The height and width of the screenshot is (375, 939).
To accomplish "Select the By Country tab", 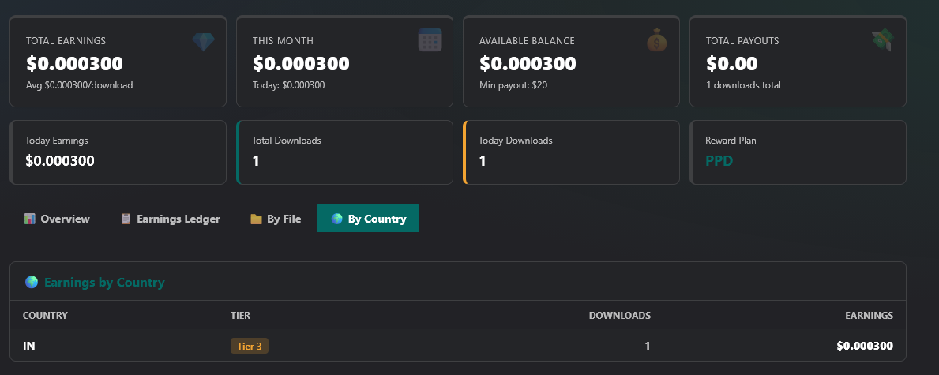I will (x=368, y=219).
